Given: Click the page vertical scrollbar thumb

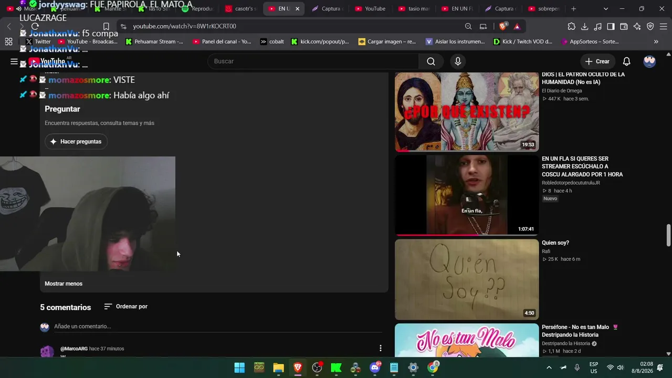Looking at the screenshot, I should [x=668, y=235].
